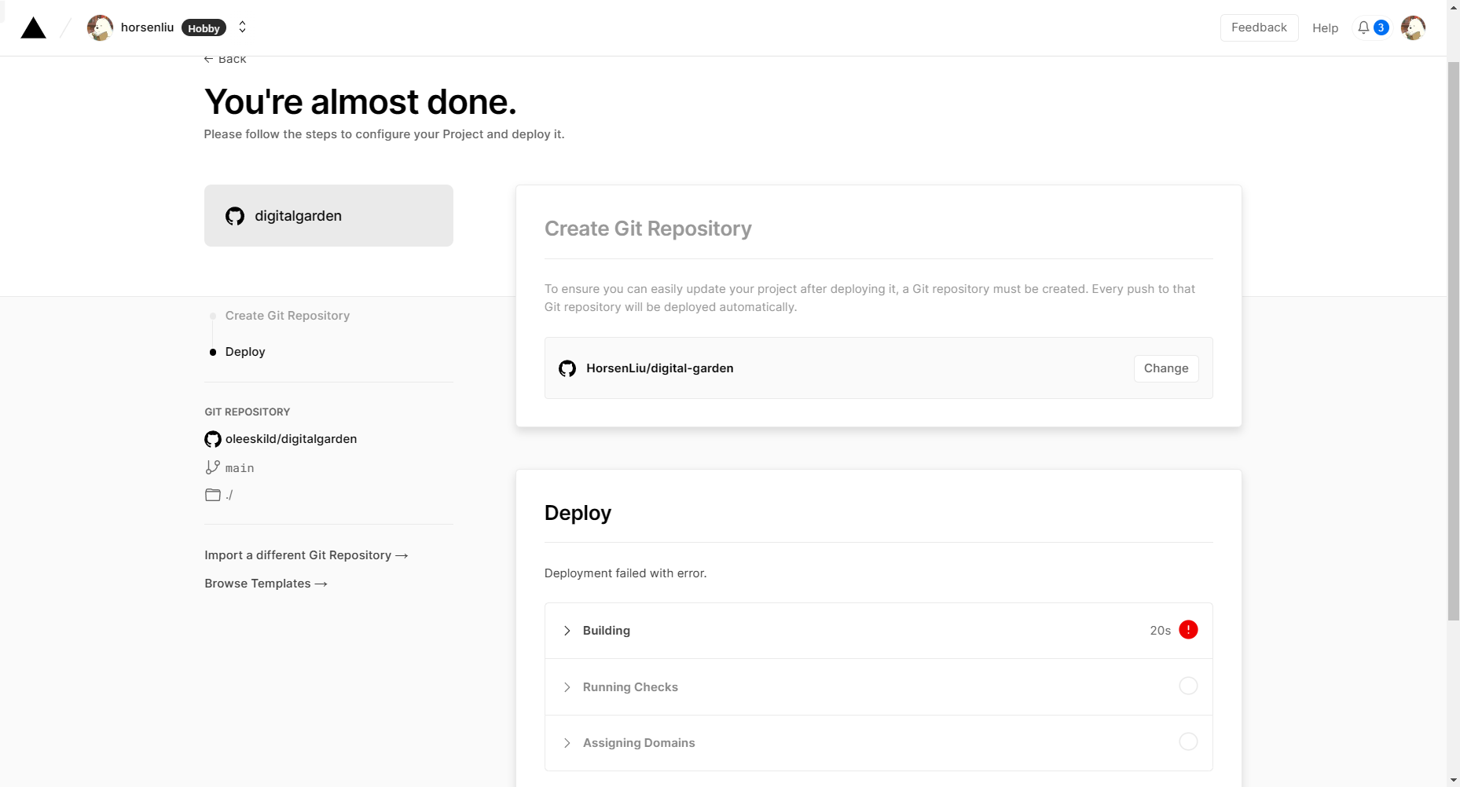
Task: Click the Vercel triangle logo
Action: (x=32, y=27)
